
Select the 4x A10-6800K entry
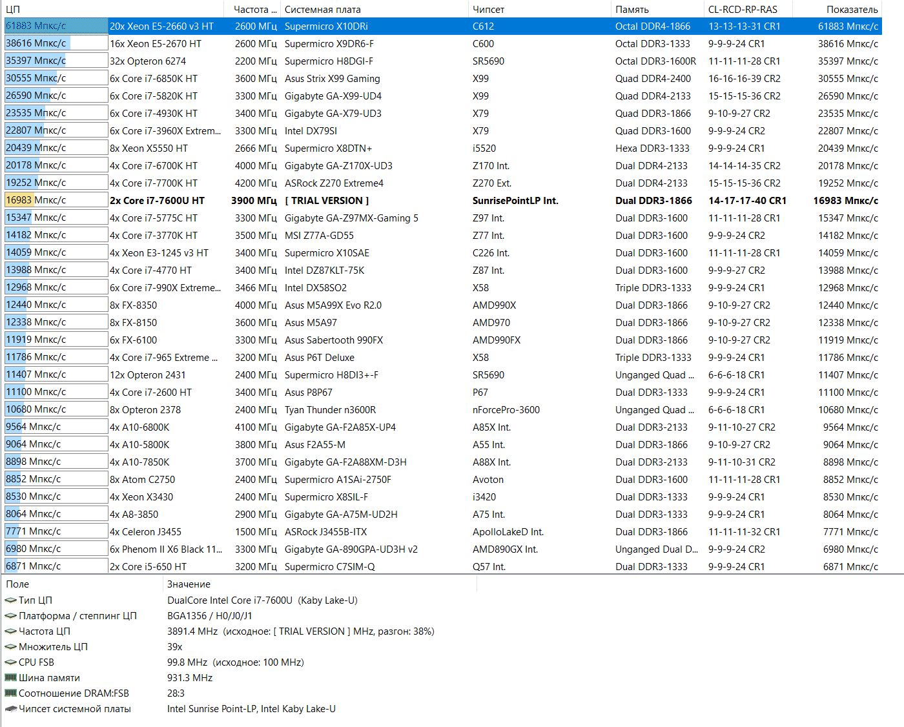pos(139,427)
